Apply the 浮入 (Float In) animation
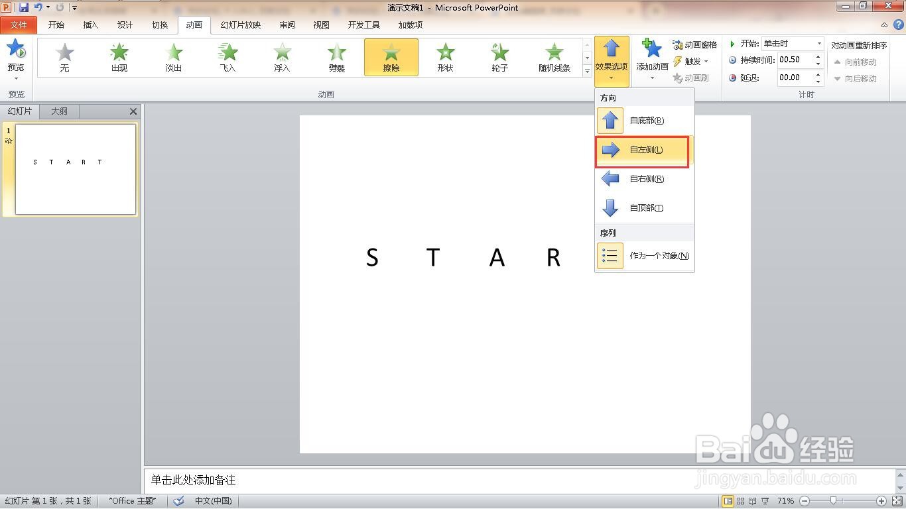The width and height of the screenshot is (906, 509). [x=282, y=57]
